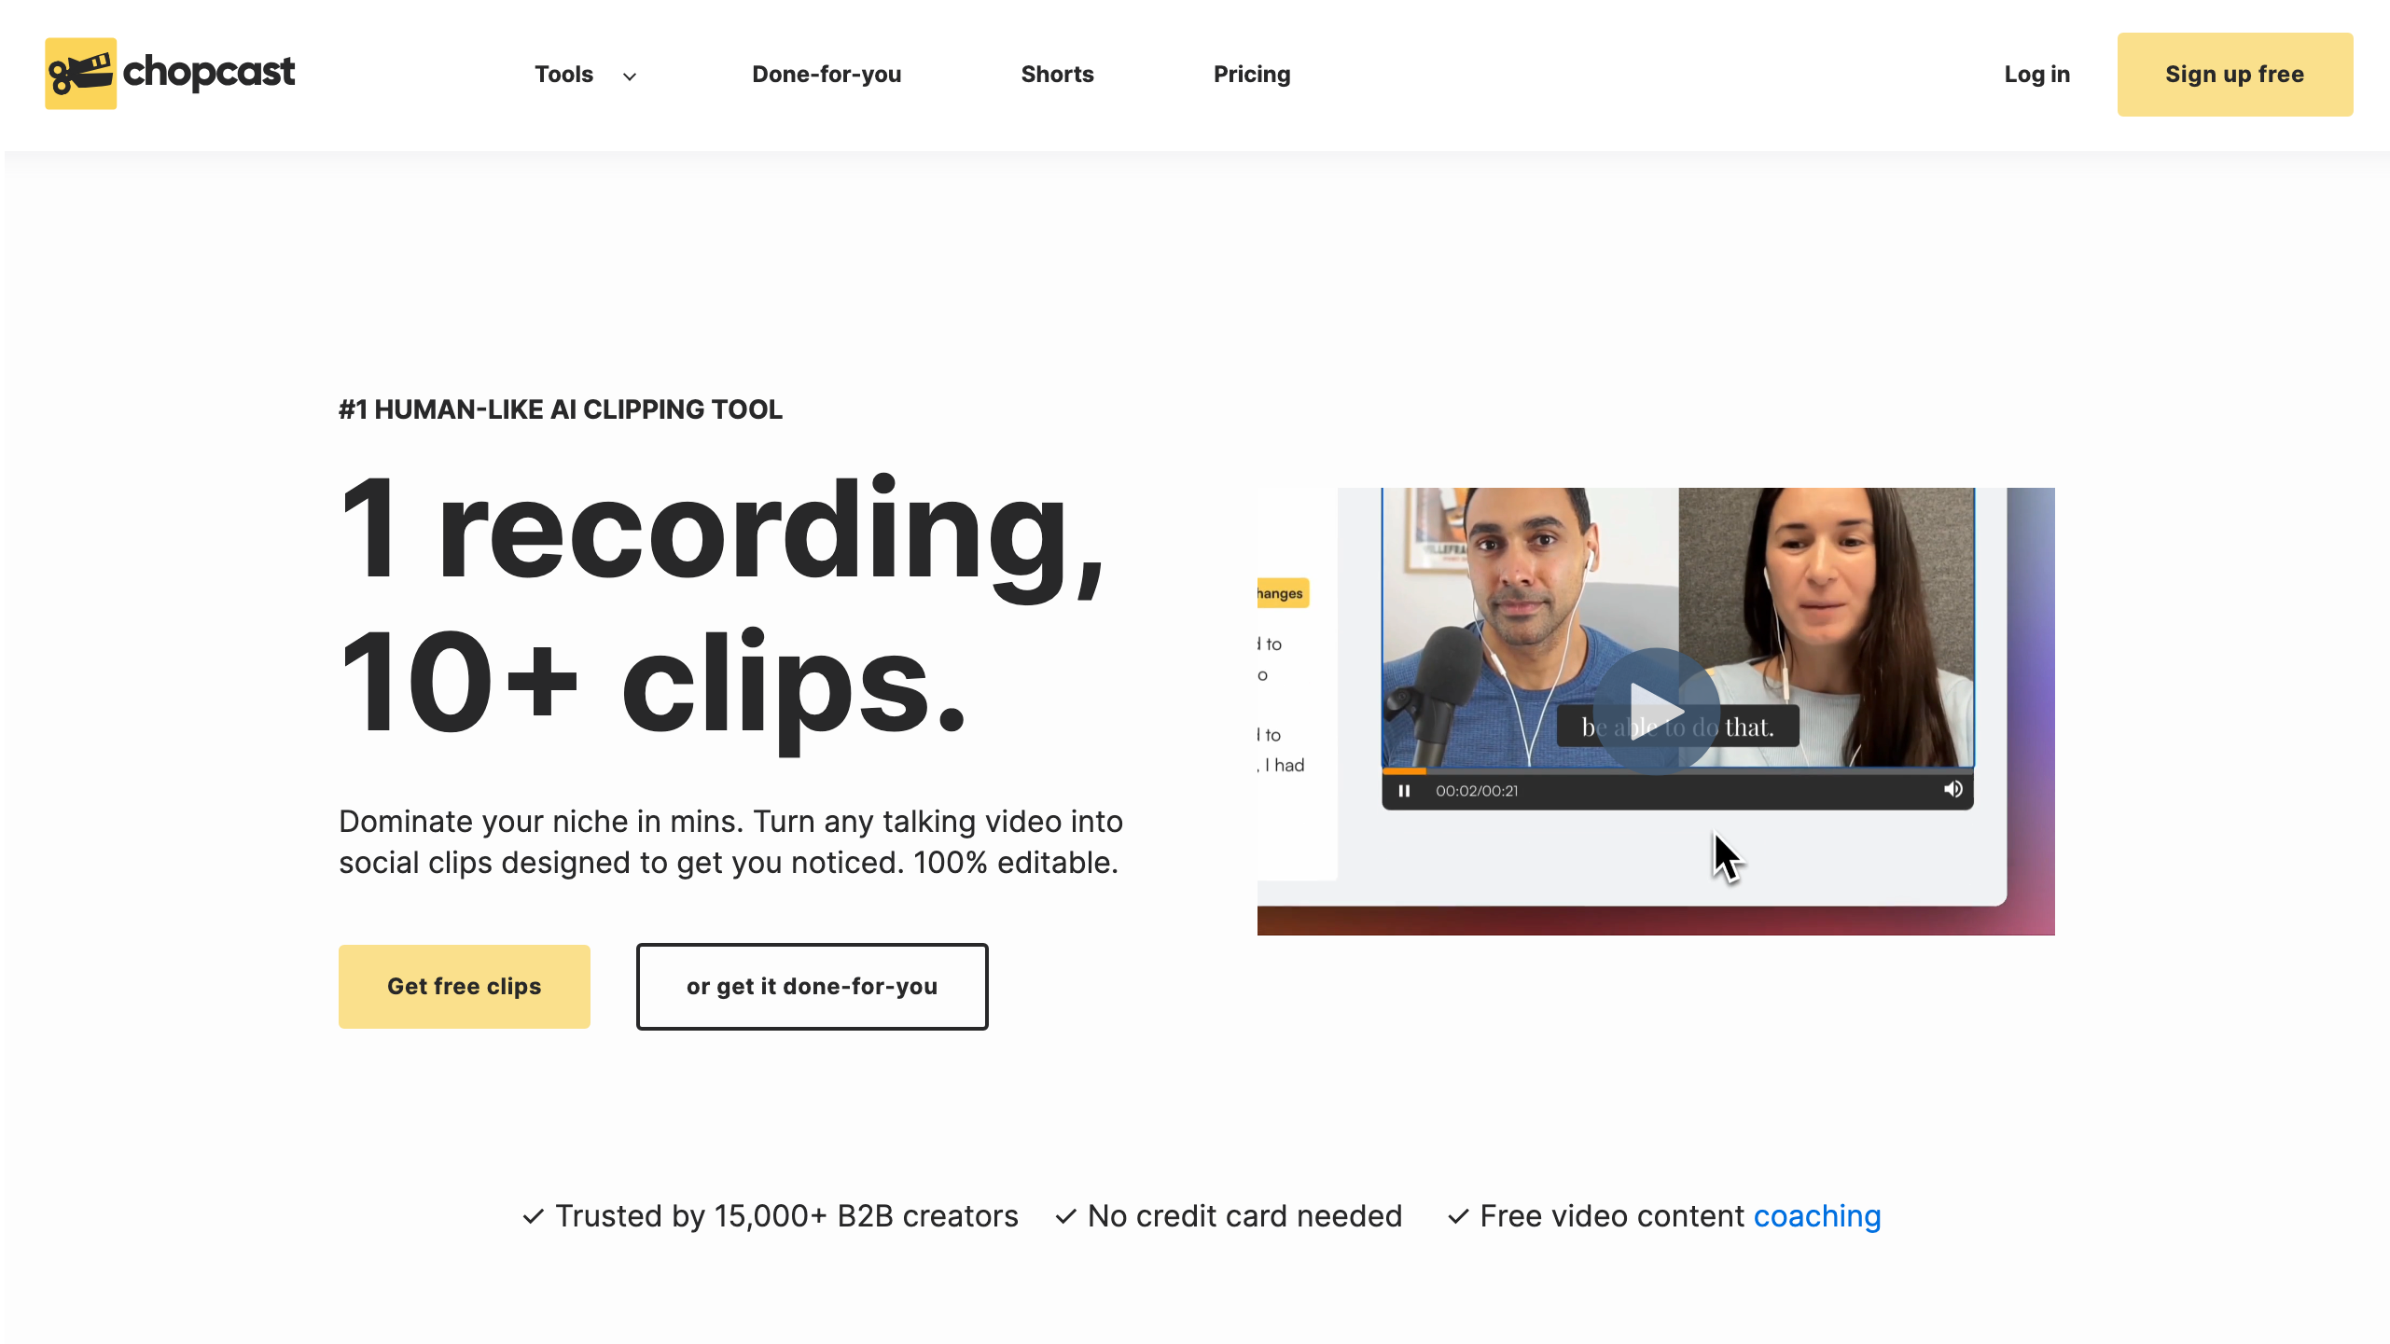Click the 'be able to do that.' caption
The height and width of the screenshot is (1344, 2390).
(x=1677, y=727)
